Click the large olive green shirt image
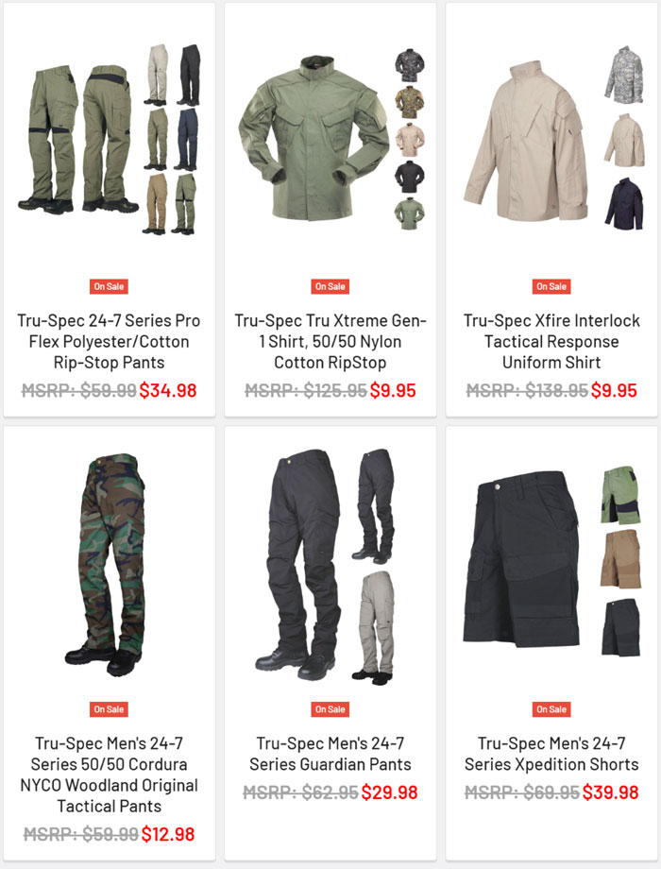Screen dimensions: 661x869 click(314, 139)
